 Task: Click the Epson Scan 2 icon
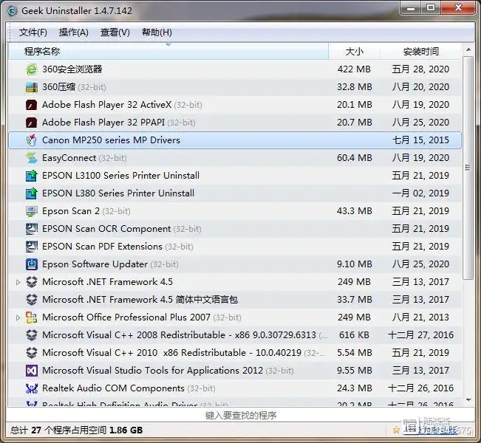31,211
